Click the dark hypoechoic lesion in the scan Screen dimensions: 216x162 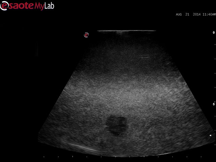(117, 125)
